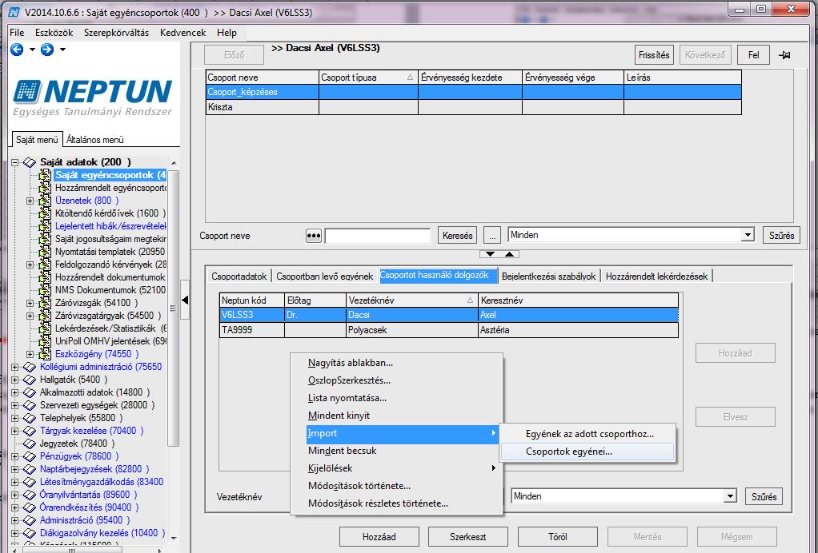
Task: Choose Egyének az adott csoporthoz... submenu item
Action: pyautogui.click(x=587, y=434)
